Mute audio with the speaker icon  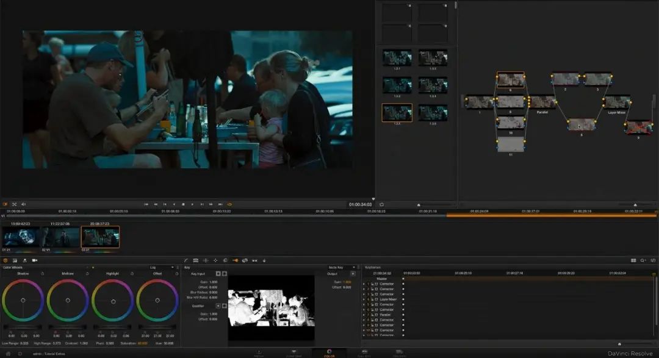tap(23, 204)
